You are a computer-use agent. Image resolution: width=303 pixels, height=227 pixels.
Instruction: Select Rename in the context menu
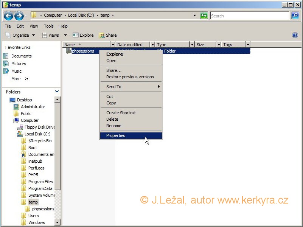(x=114, y=126)
